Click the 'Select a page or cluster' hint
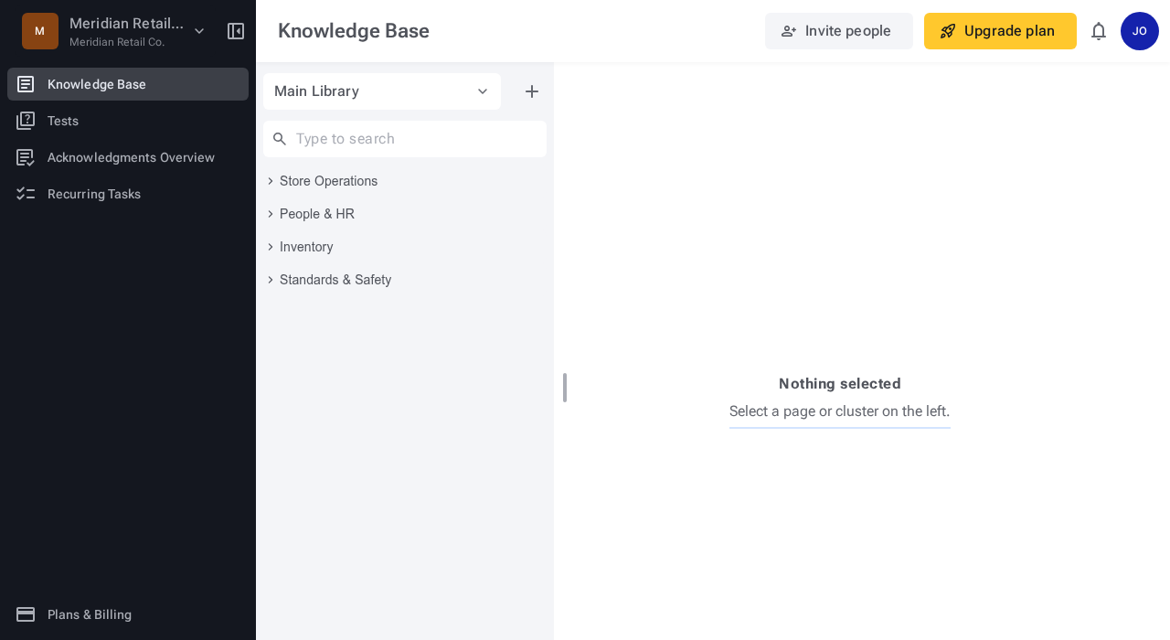This screenshot has height=640, width=1170. tap(840, 411)
